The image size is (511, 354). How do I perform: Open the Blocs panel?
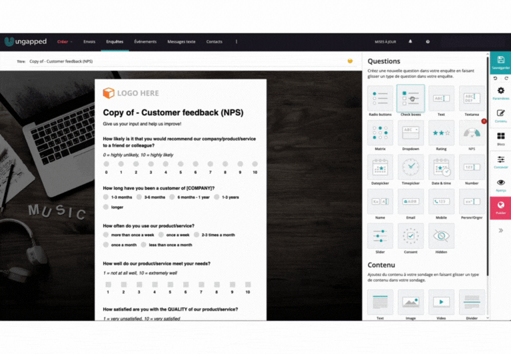[x=500, y=139]
